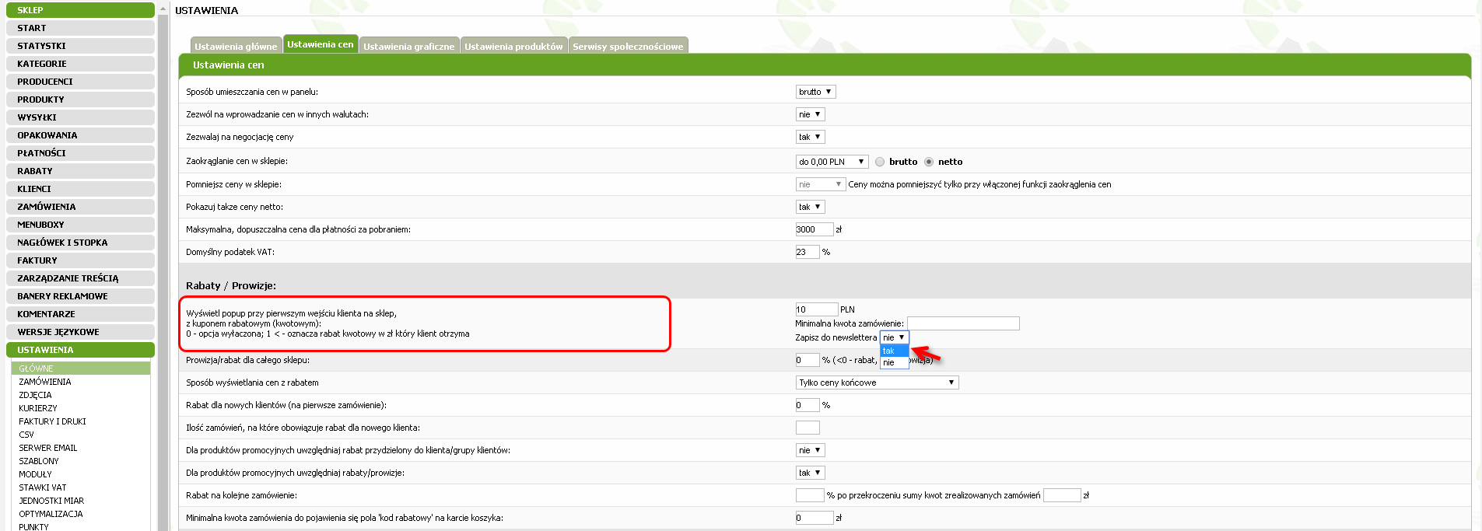This screenshot has height=531, width=1482.
Task: Open the 'do 0,00 PLN' rounding dropdown
Action: point(832,162)
